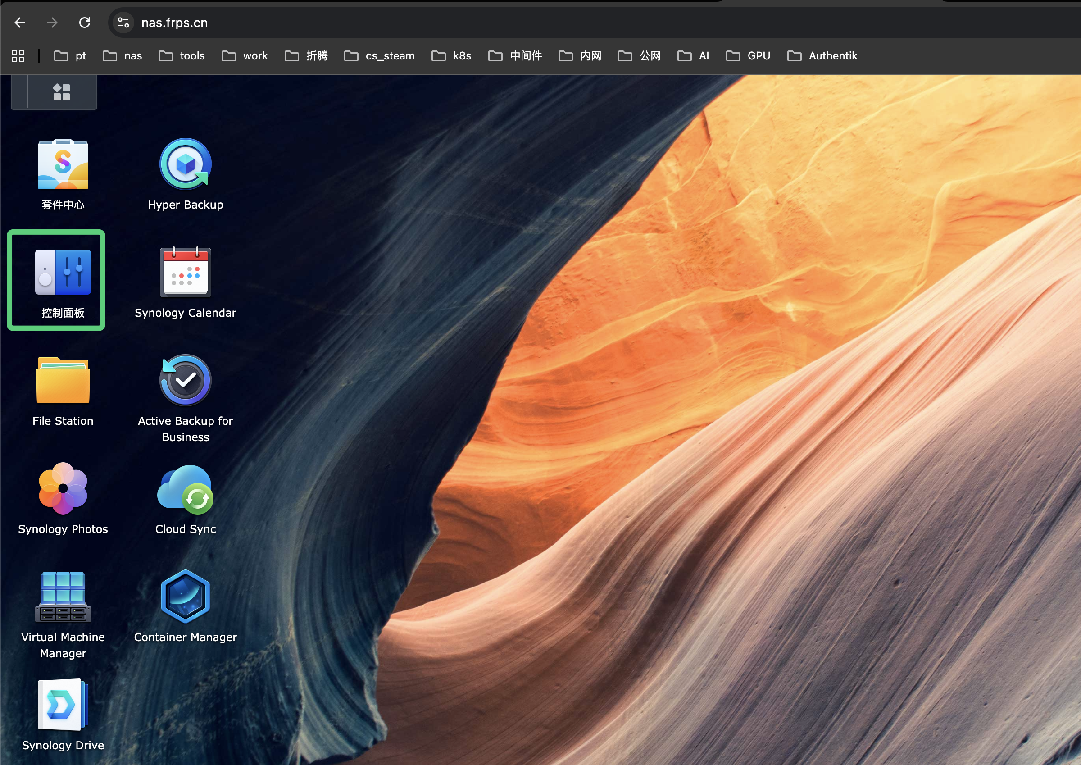The height and width of the screenshot is (765, 1081).
Task: Expand the GPU bookmarks folder
Action: pos(749,55)
